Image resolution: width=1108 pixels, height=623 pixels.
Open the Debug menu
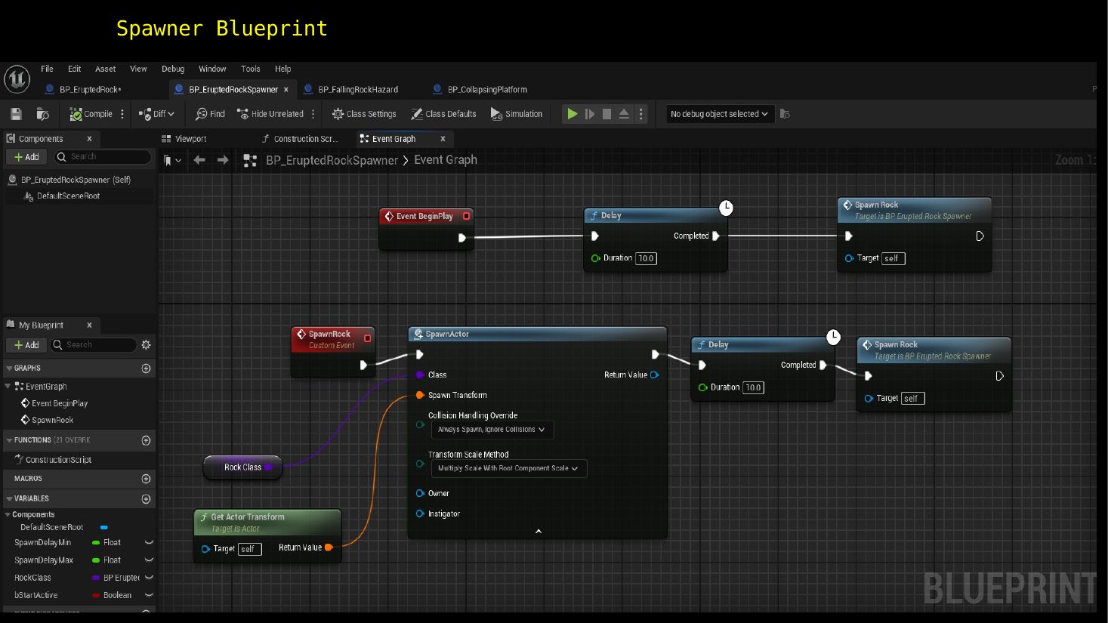pos(173,69)
